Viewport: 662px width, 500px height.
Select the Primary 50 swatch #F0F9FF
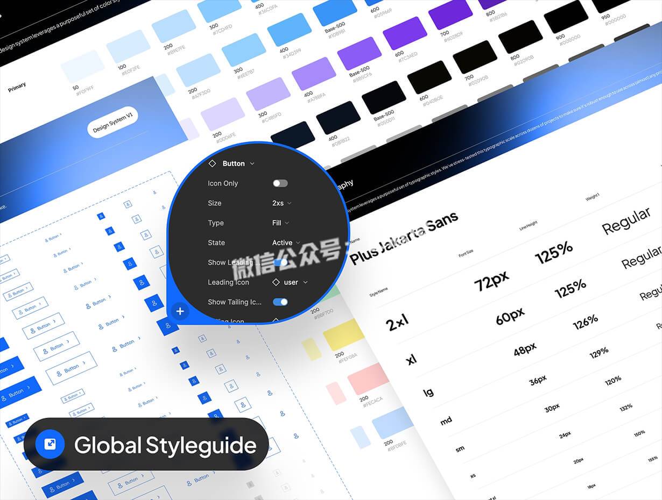(82, 67)
